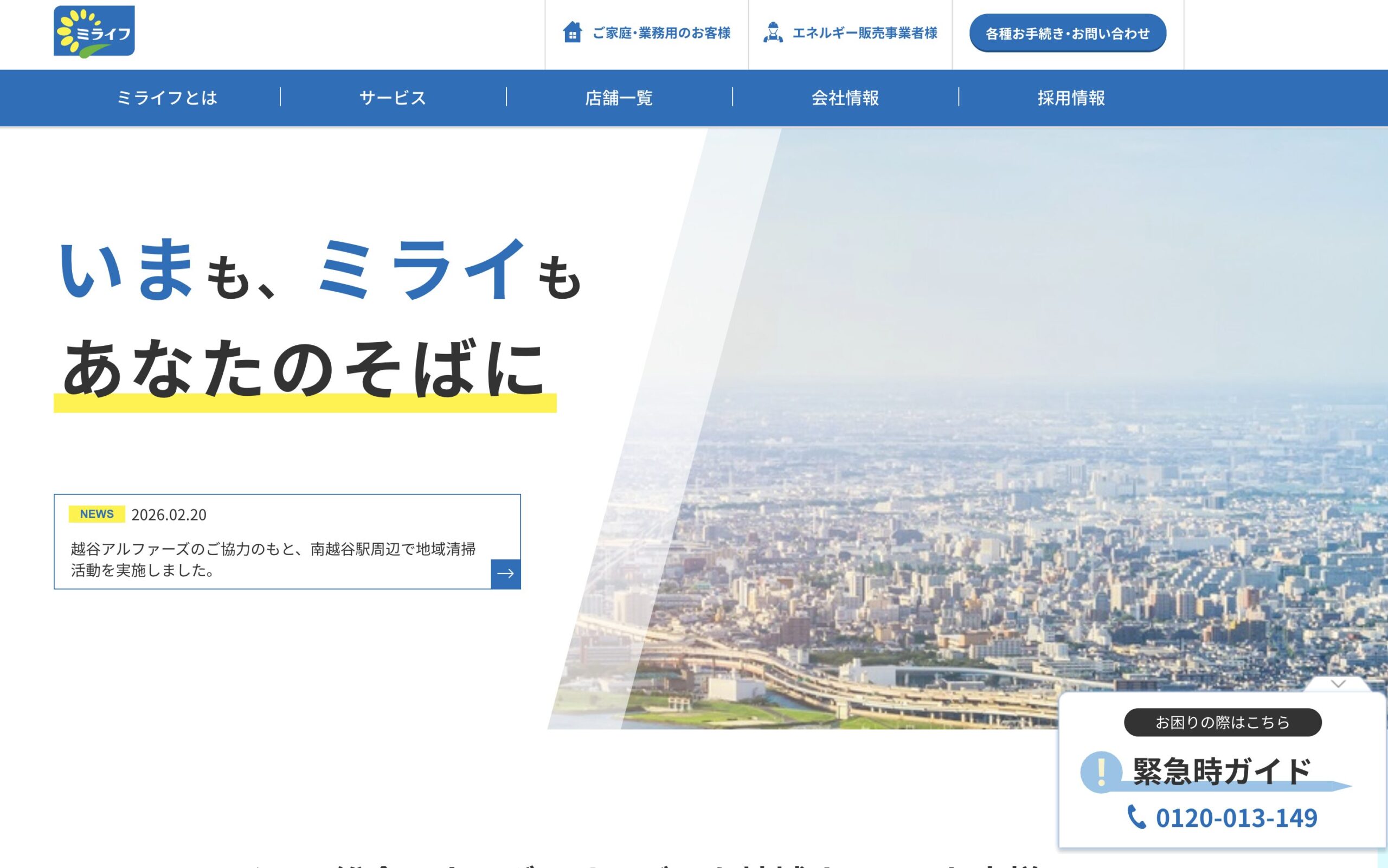Click the worker icon for energy dealers
Screen dimensions: 1388x868
click(773, 33)
